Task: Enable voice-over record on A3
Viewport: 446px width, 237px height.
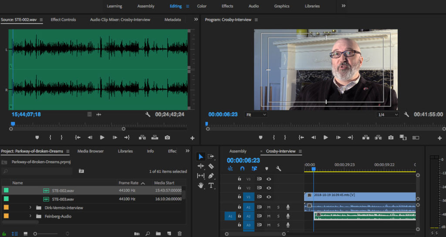Action: [x=288, y=225]
